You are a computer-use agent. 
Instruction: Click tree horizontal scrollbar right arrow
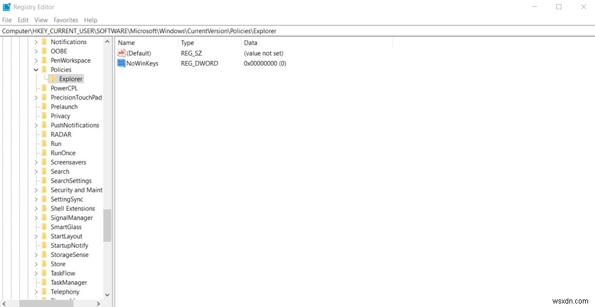tap(98, 304)
